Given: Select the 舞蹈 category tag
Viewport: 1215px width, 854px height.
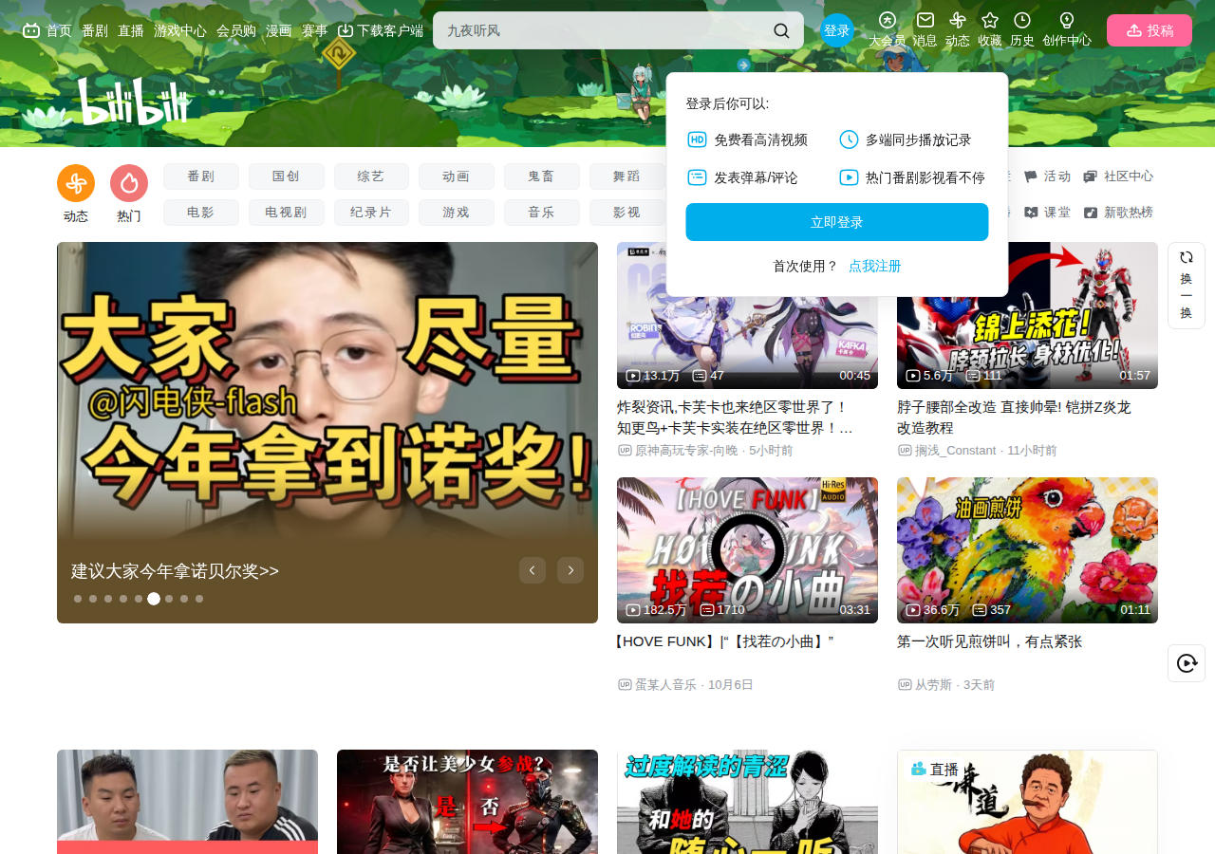Looking at the screenshot, I should pyautogui.click(x=626, y=176).
